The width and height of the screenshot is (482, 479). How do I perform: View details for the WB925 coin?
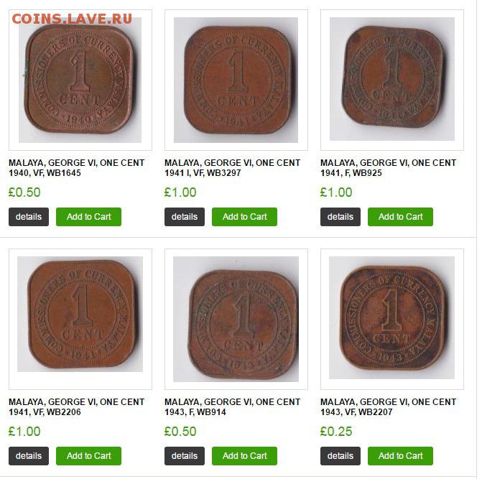(x=340, y=217)
